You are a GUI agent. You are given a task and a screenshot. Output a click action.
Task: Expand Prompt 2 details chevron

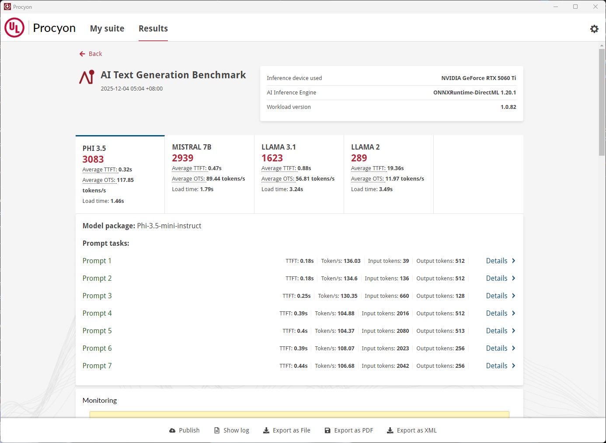(513, 278)
